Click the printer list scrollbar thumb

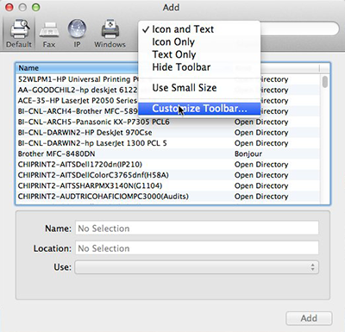[x=325, y=81]
